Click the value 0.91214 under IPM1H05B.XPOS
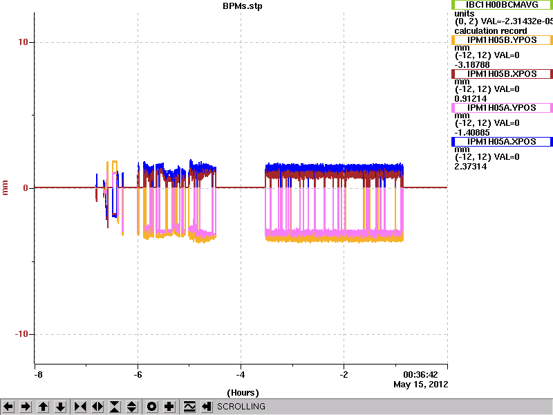The image size is (553, 415). click(471, 98)
